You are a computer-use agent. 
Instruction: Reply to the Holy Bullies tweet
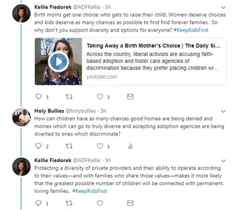pyautogui.click(x=39, y=146)
